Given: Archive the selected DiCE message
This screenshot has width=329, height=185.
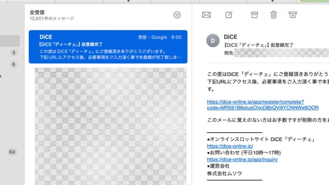Looking at the screenshot, I should click(255, 15).
